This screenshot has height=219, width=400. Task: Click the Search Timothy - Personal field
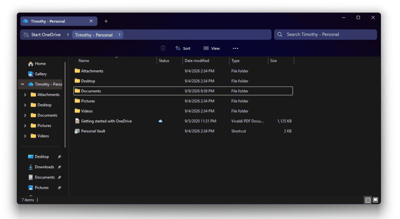click(325, 35)
